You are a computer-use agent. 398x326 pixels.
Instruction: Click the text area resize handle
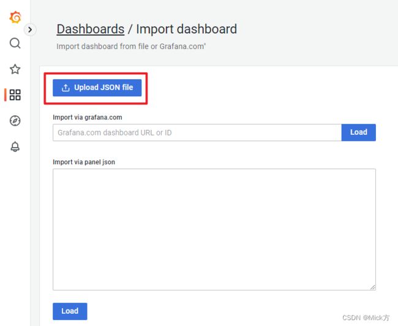(373, 287)
